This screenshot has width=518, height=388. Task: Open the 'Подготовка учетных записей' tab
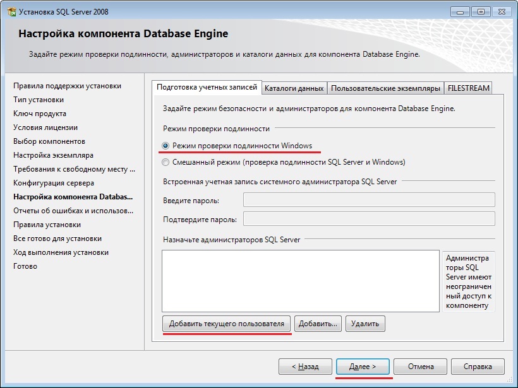point(207,87)
